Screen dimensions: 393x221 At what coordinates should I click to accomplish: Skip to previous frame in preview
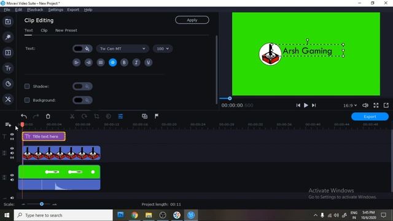(x=298, y=105)
